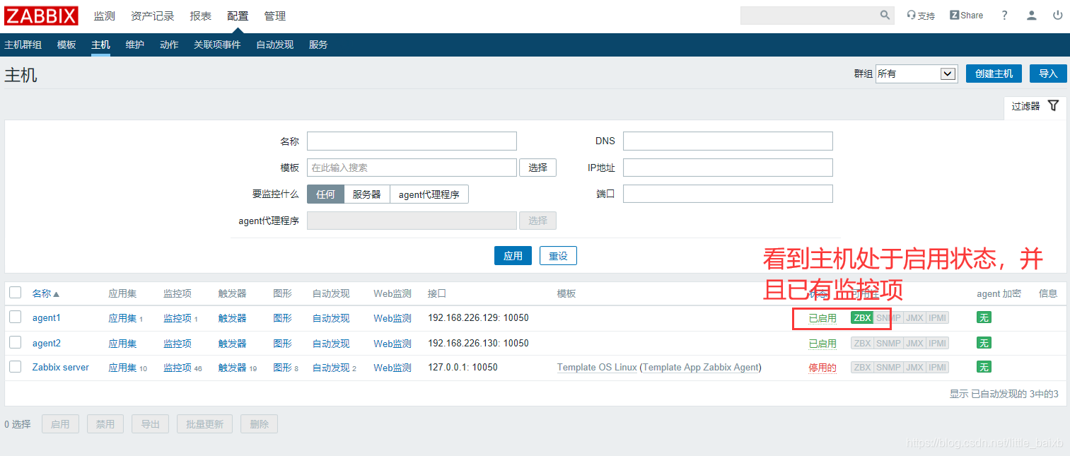
Task: Check the Zabbix server row checkbox
Action: [x=16, y=367]
